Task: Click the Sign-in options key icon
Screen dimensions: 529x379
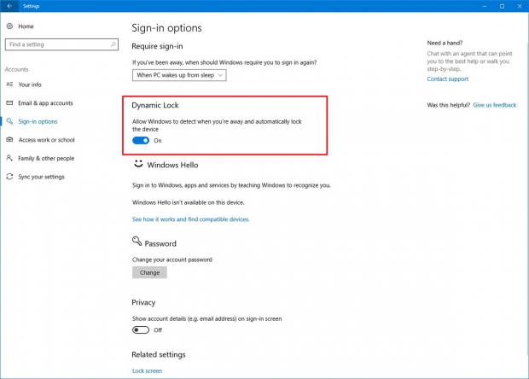Action: (x=9, y=121)
